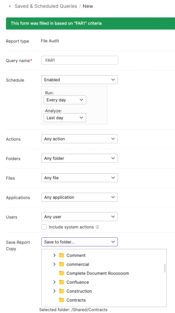Select the Contracts folder icon
Viewport: 175px width, 313px height.
coord(61,300)
